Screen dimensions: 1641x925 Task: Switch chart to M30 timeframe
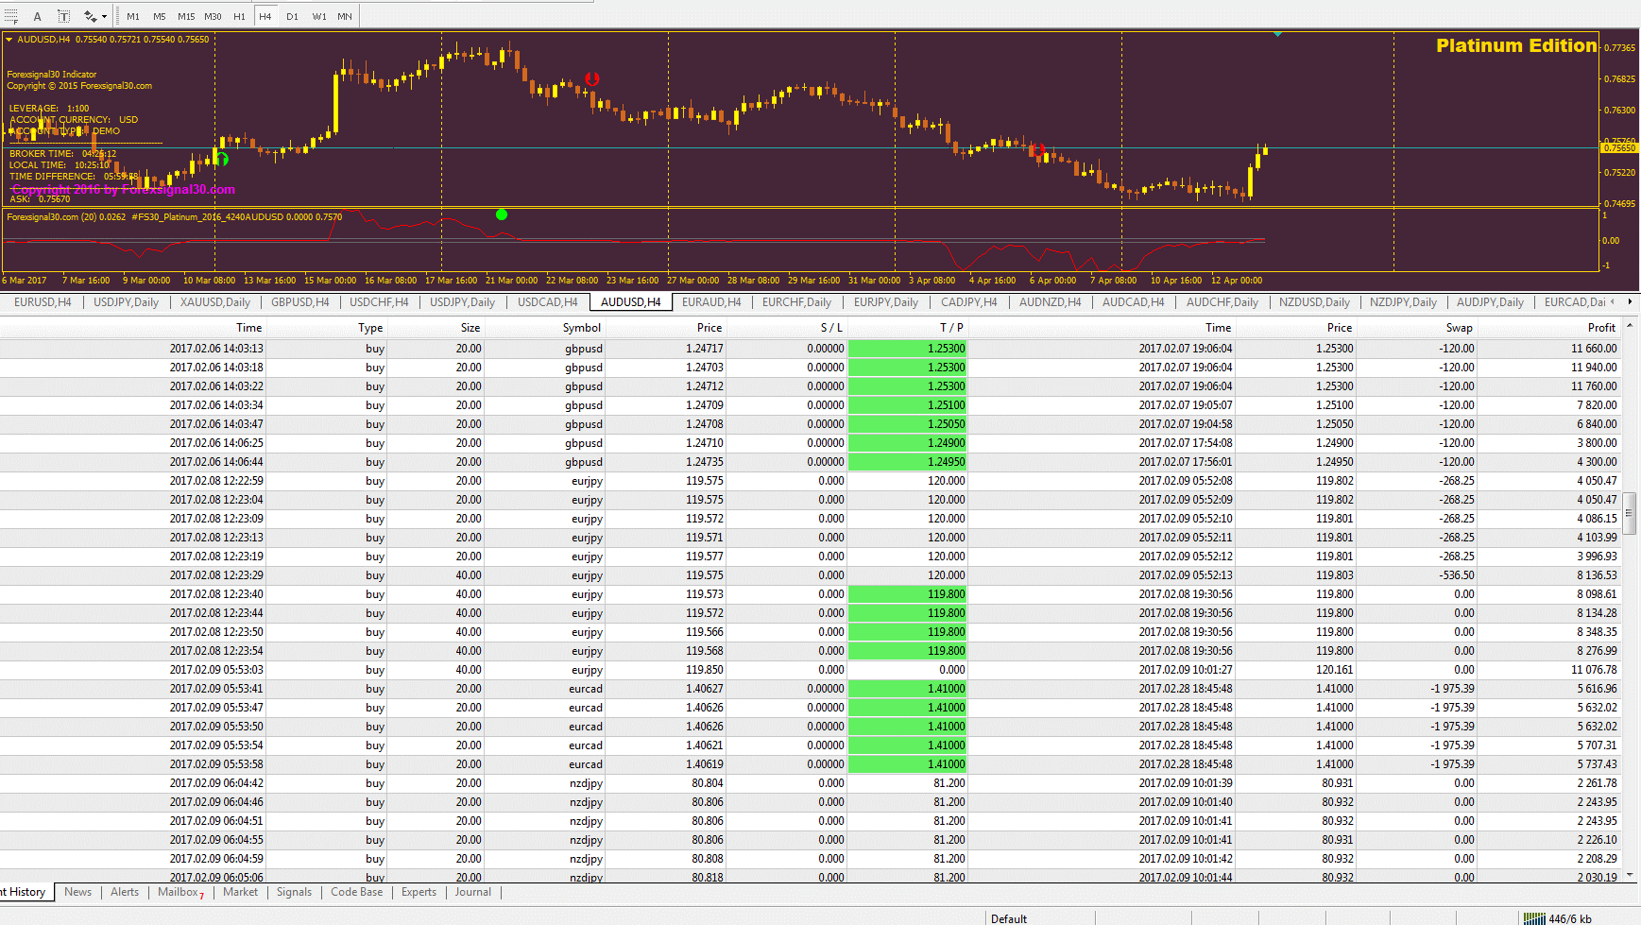click(x=213, y=16)
